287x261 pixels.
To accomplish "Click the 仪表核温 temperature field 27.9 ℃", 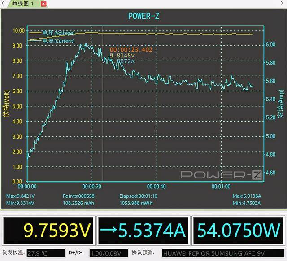I will click(46, 253).
